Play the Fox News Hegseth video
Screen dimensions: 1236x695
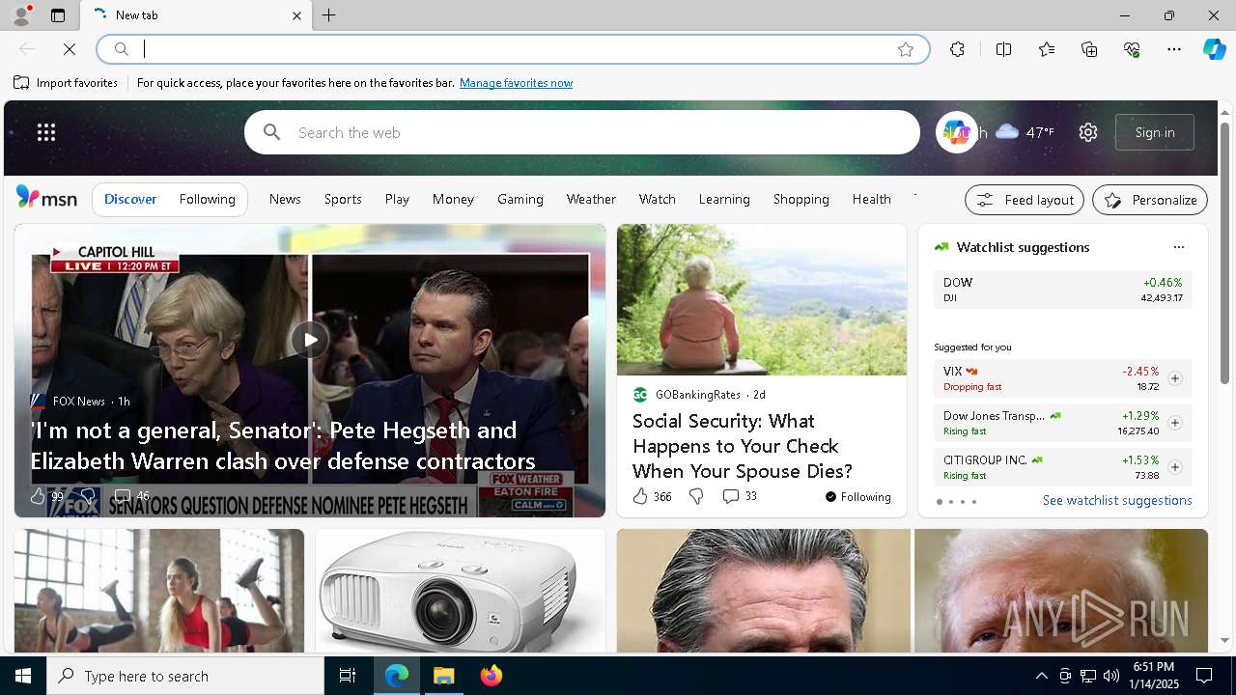coord(310,339)
